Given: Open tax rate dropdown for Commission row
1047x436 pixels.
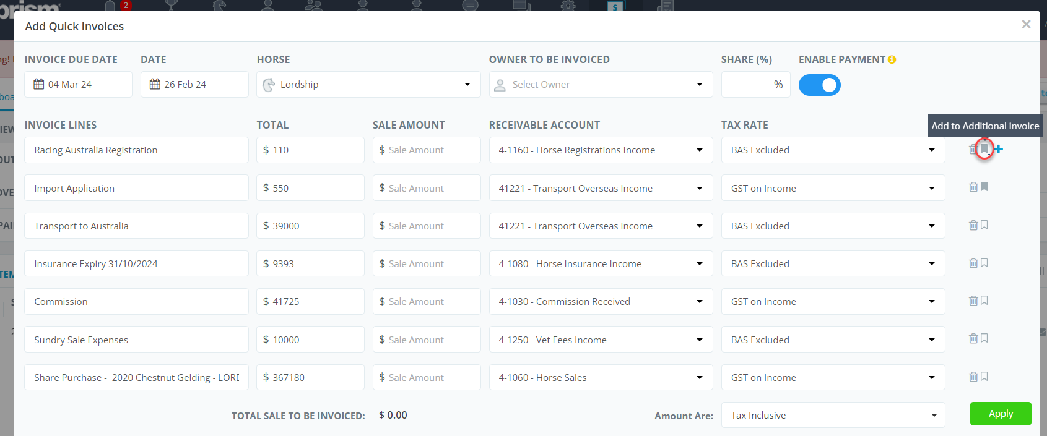Looking at the screenshot, I should pyautogui.click(x=833, y=301).
